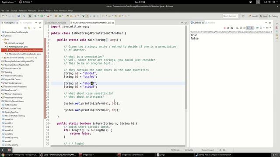Open the Refactor menu

22,10
